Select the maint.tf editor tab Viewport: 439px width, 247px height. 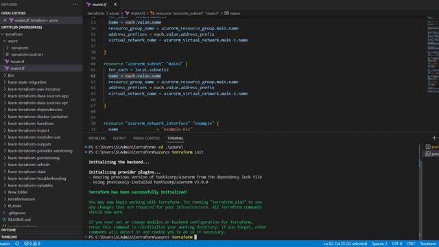click(x=99, y=5)
